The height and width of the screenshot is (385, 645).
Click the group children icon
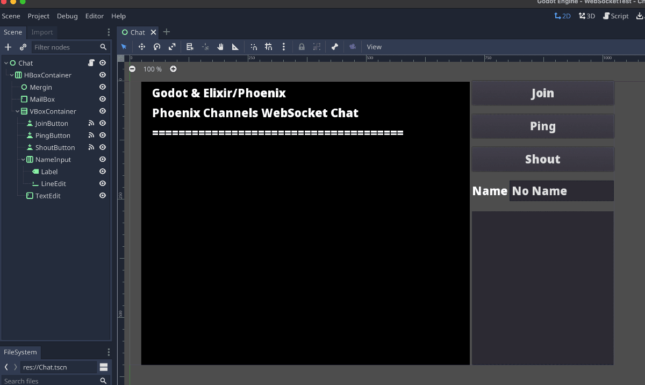tap(317, 47)
